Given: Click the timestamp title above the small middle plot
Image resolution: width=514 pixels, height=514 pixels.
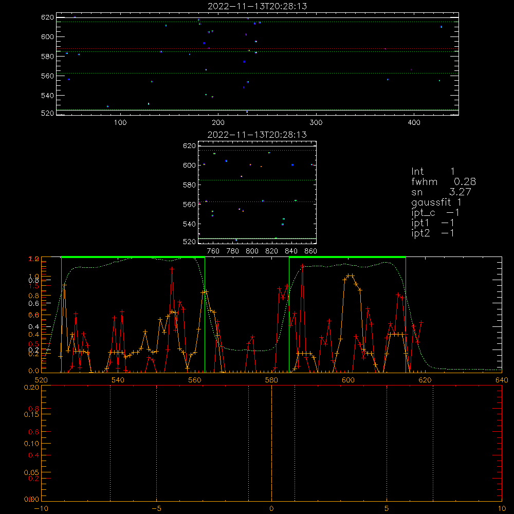Looking at the screenshot, I should [258, 135].
